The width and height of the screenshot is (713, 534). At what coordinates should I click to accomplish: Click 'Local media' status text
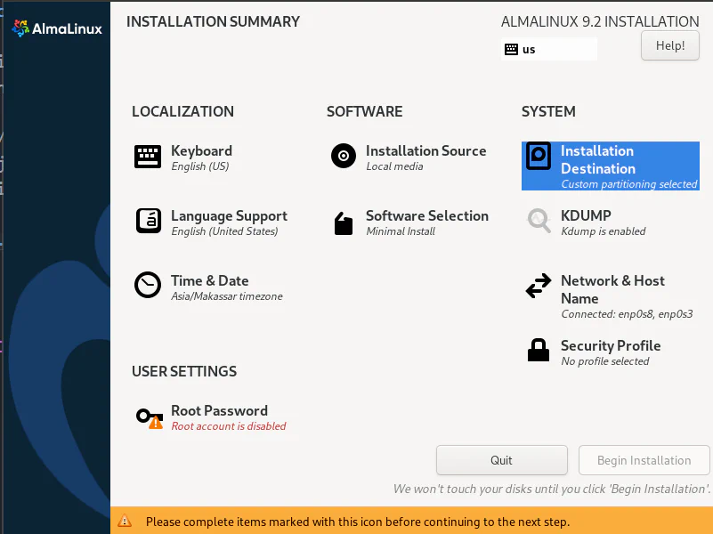coord(394,166)
